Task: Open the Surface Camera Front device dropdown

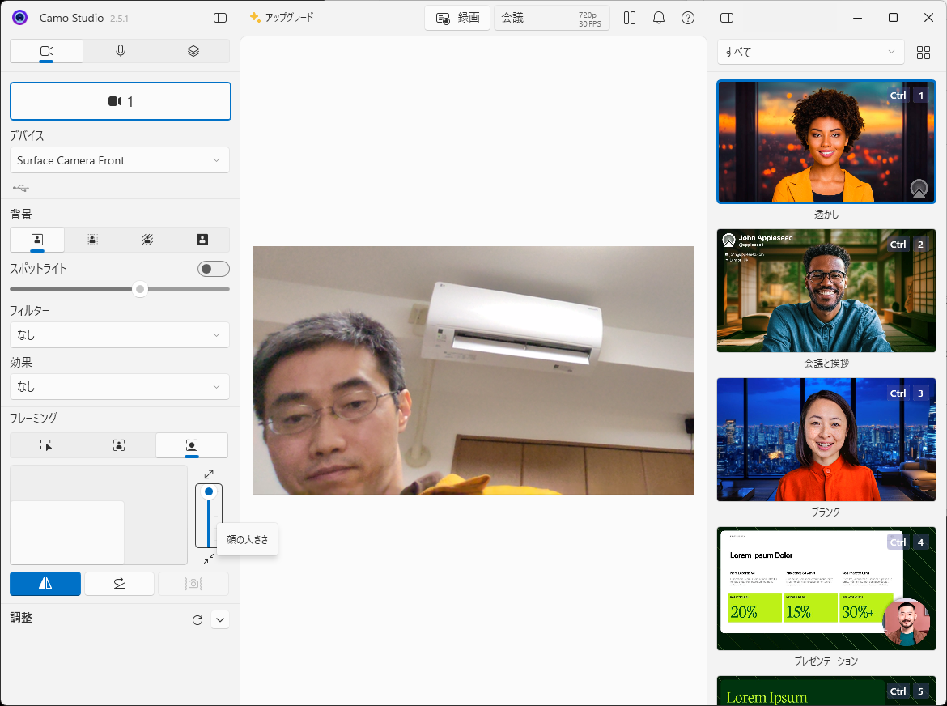Action: pyautogui.click(x=120, y=160)
